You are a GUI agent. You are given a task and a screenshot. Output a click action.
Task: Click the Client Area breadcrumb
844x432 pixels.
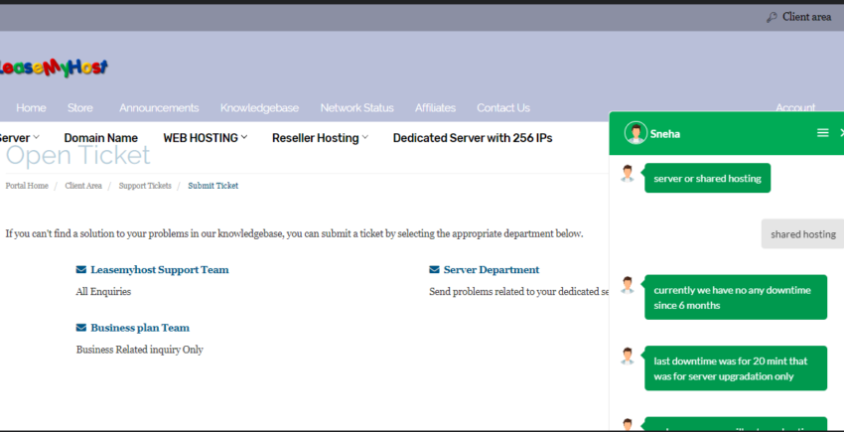pos(83,186)
